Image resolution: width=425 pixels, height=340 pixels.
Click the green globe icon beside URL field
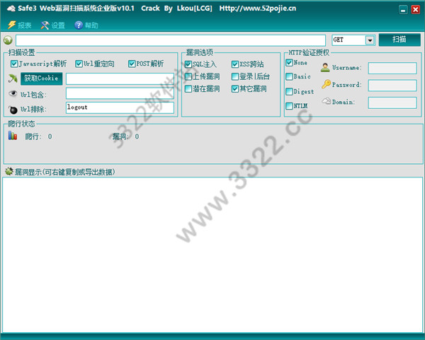8,40
